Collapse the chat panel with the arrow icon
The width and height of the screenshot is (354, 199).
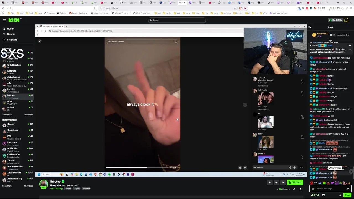[309, 27]
